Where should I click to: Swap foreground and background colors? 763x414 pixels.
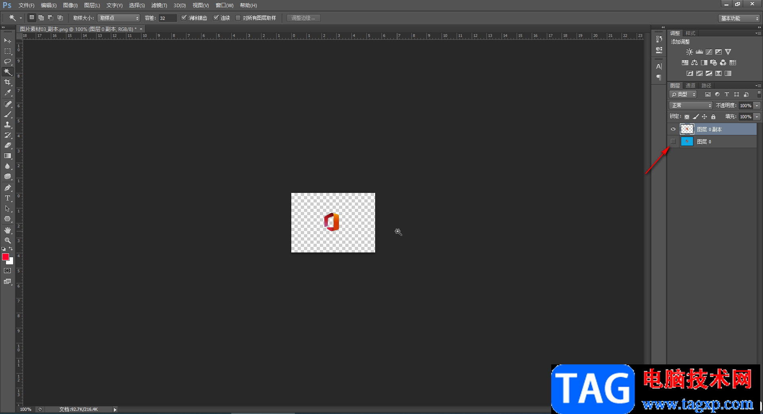coord(11,249)
